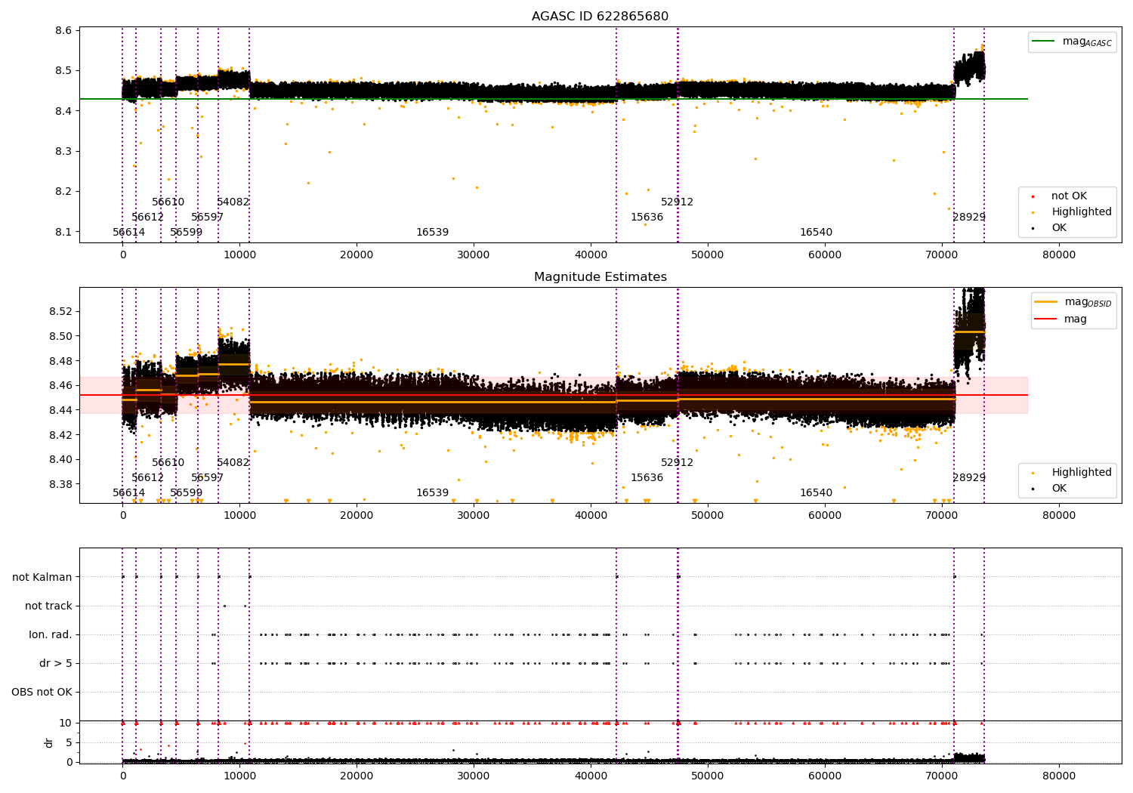The width and height of the screenshot is (1133, 793).
Task: Click the 8.46 y-axis tick label
Action: click(60, 385)
